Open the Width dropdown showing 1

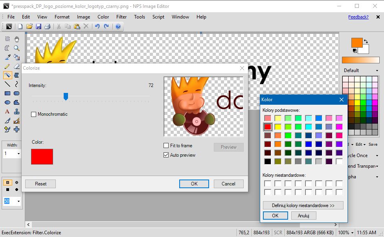pos(18,154)
